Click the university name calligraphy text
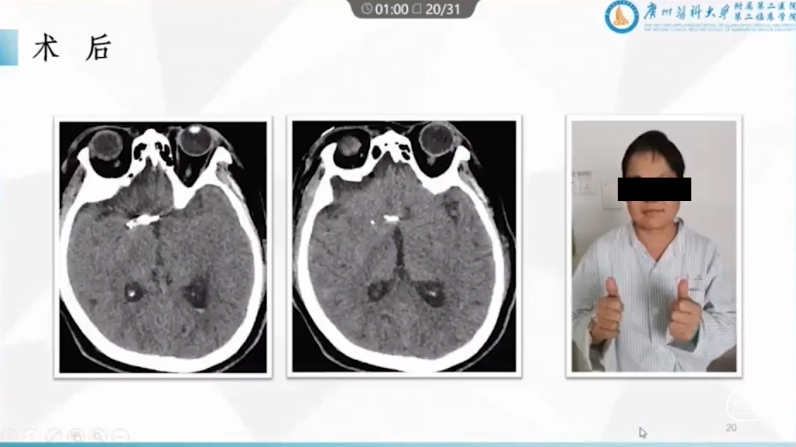This screenshot has width=796, height=447. (x=684, y=12)
